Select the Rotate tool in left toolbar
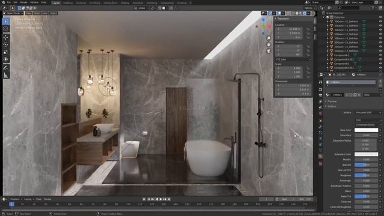Image resolution: width=384 pixels, height=216 pixels. click(x=5, y=44)
